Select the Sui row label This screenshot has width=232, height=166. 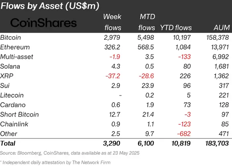tap(5, 85)
